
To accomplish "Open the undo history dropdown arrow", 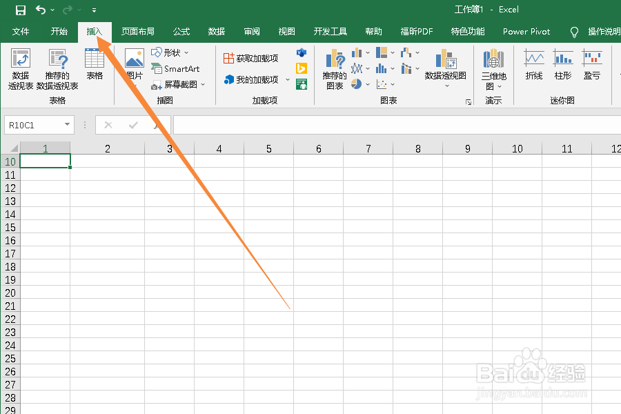I will [52, 10].
